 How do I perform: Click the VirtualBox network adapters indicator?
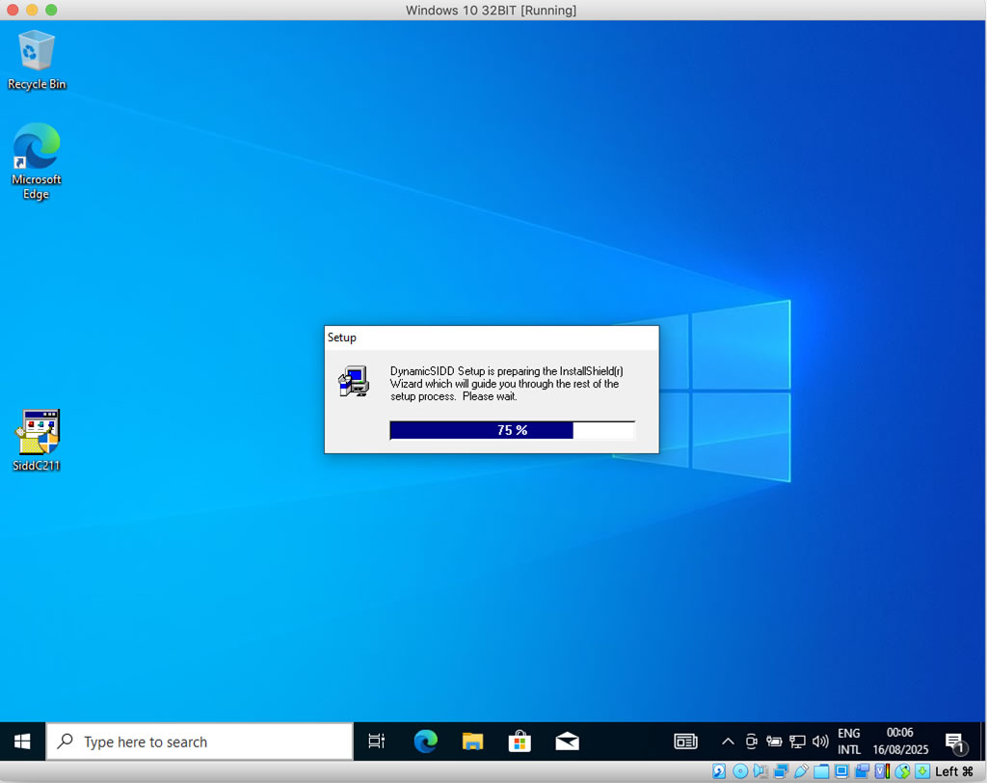pos(781,771)
